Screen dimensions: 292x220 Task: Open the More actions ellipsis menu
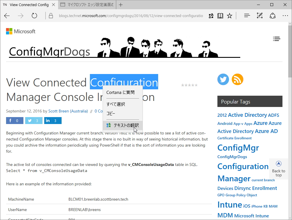285,16
